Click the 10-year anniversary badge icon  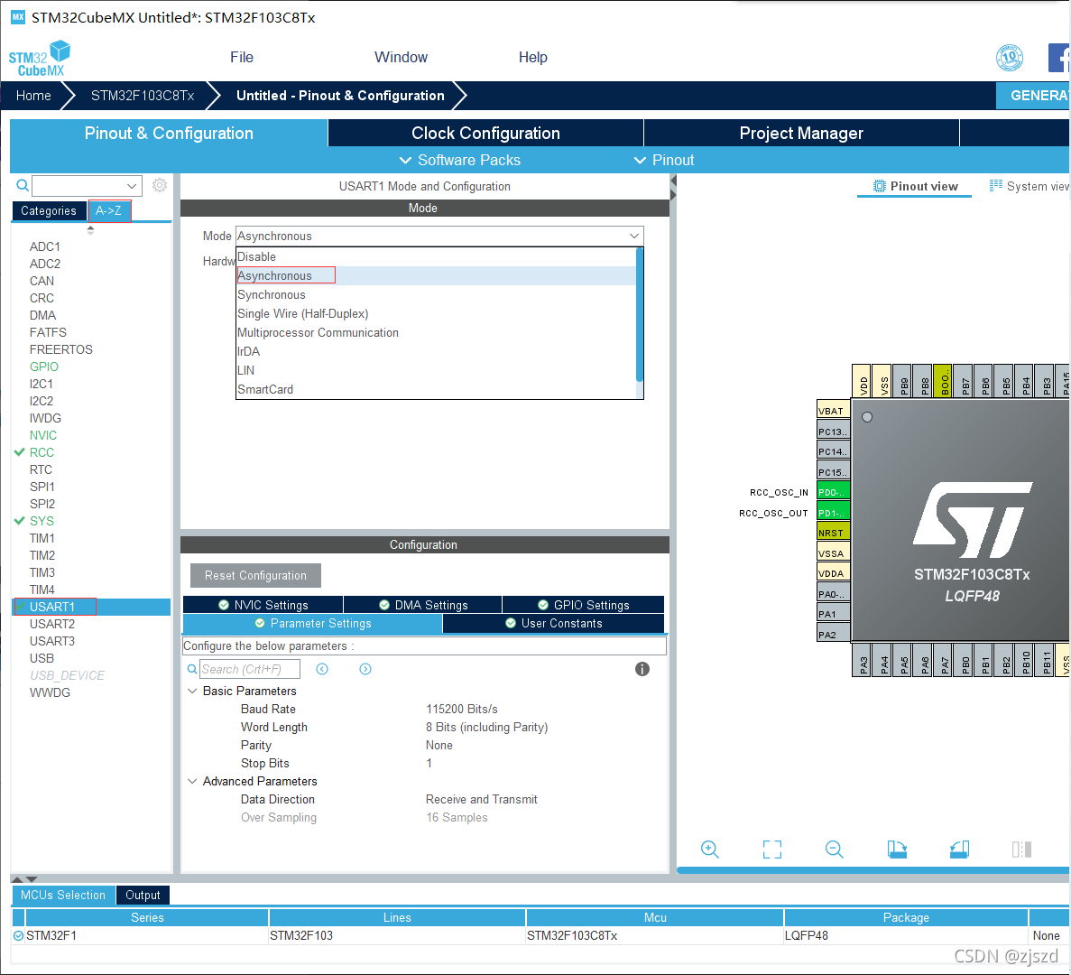click(x=1010, y=58)
